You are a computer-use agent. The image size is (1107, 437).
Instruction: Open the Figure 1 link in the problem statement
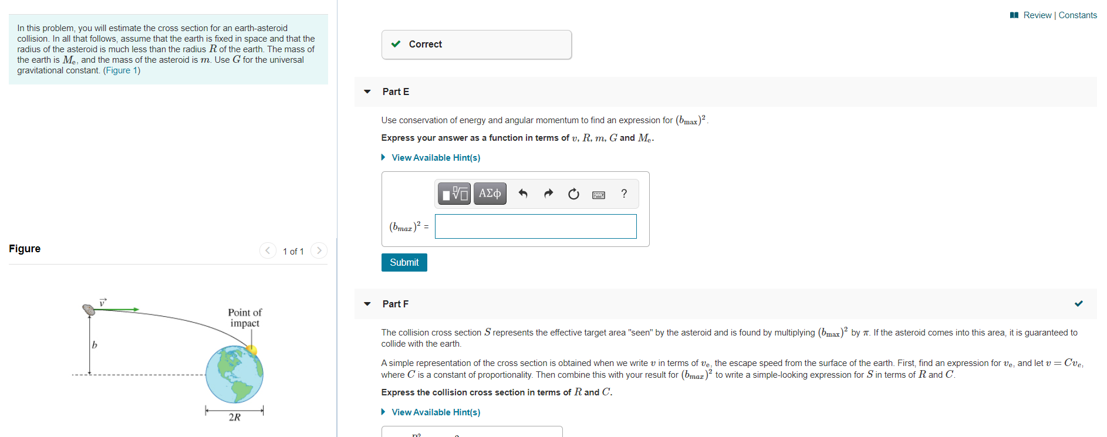(121, 70)
